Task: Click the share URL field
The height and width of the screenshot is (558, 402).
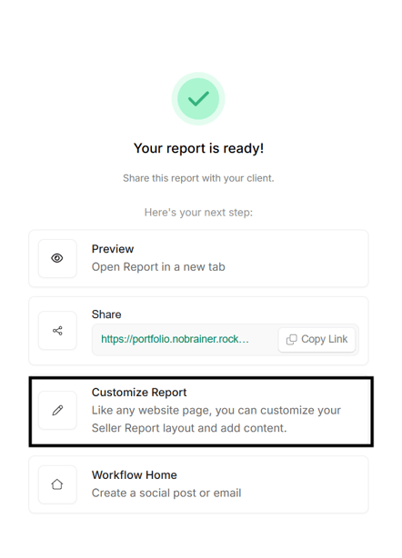Action: pos(225,340)
